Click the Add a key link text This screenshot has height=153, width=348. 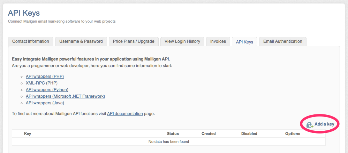tap(324, 124)
